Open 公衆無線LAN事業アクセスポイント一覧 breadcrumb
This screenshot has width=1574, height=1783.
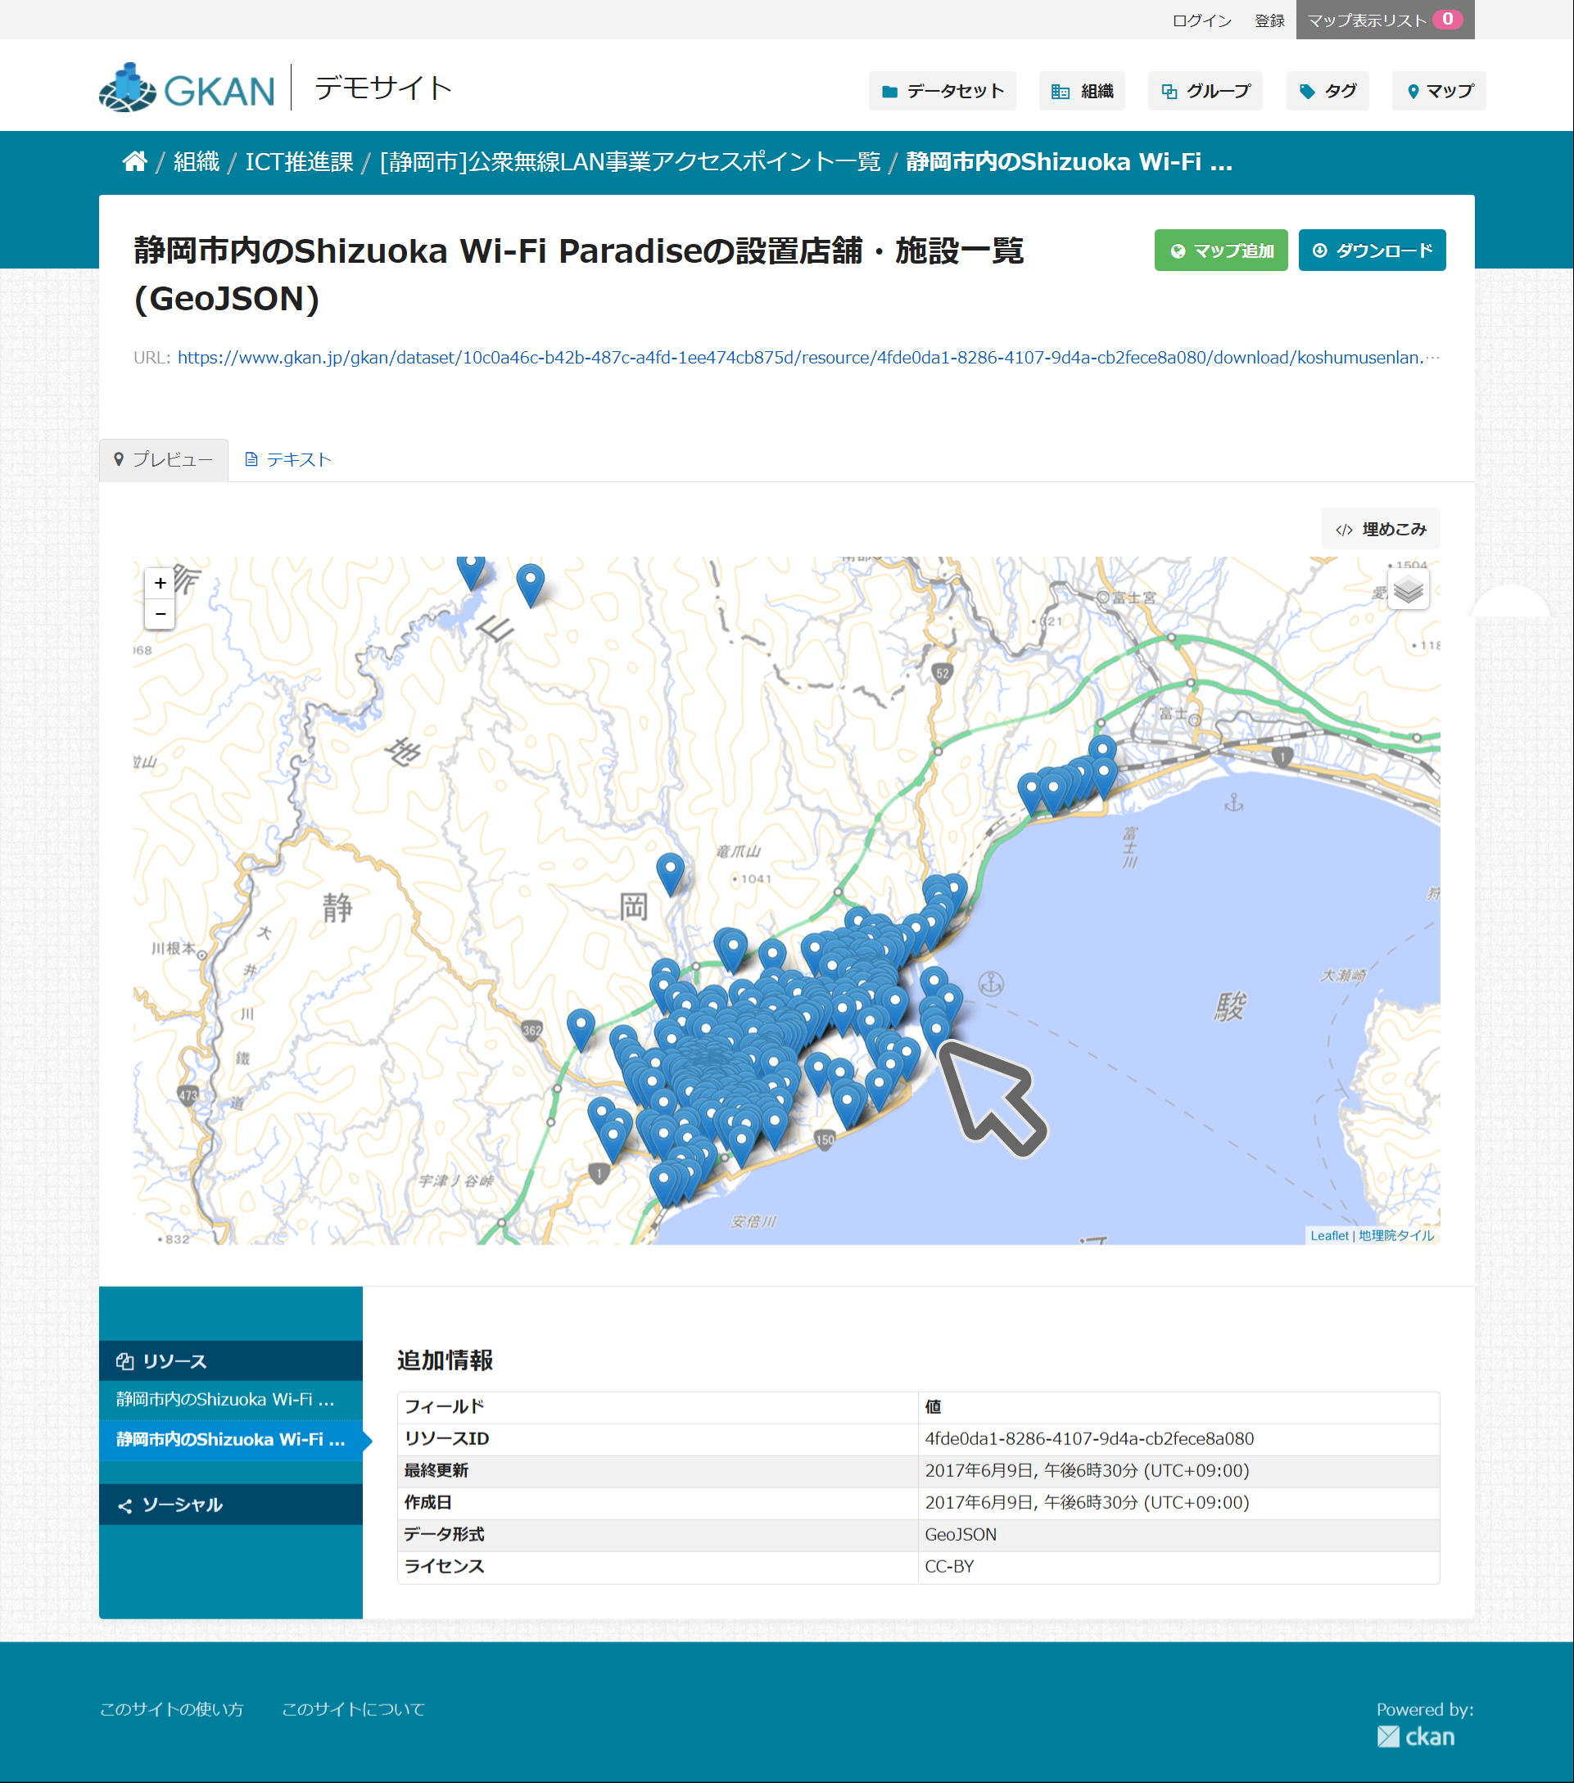[x=630, y=161]
